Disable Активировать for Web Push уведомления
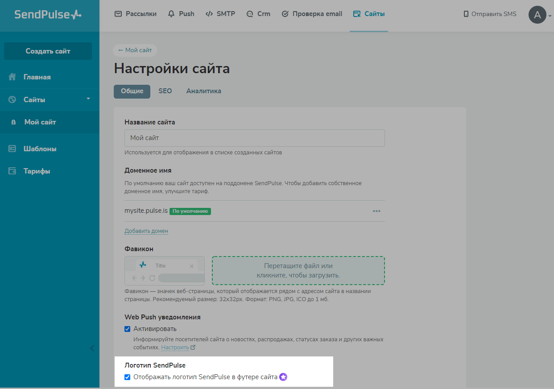Image resolution: width=554 pixels, height=389 pixels. click(128, 328)
